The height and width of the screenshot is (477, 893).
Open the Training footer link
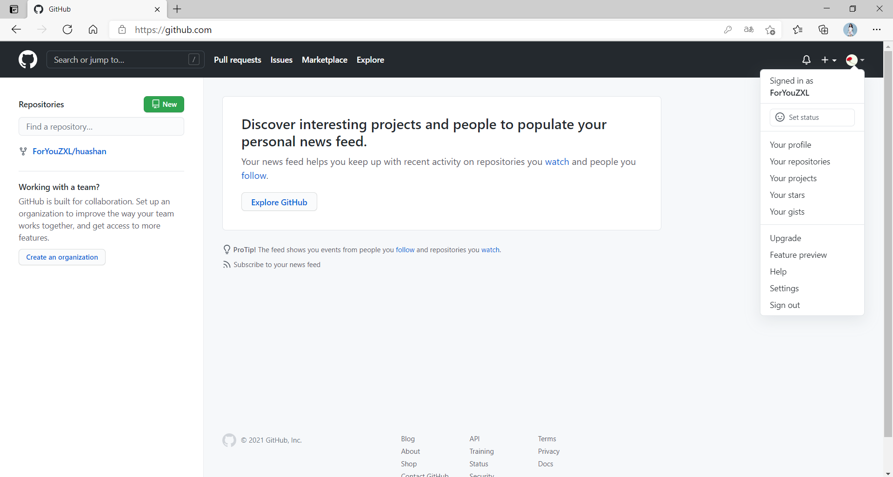click(481, 451)
